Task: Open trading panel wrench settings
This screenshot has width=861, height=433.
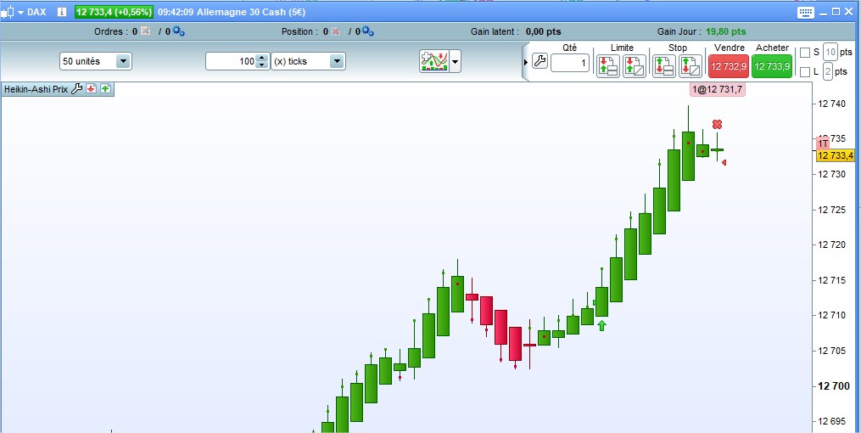Action: pyautogui.click(x=540, y=61)
